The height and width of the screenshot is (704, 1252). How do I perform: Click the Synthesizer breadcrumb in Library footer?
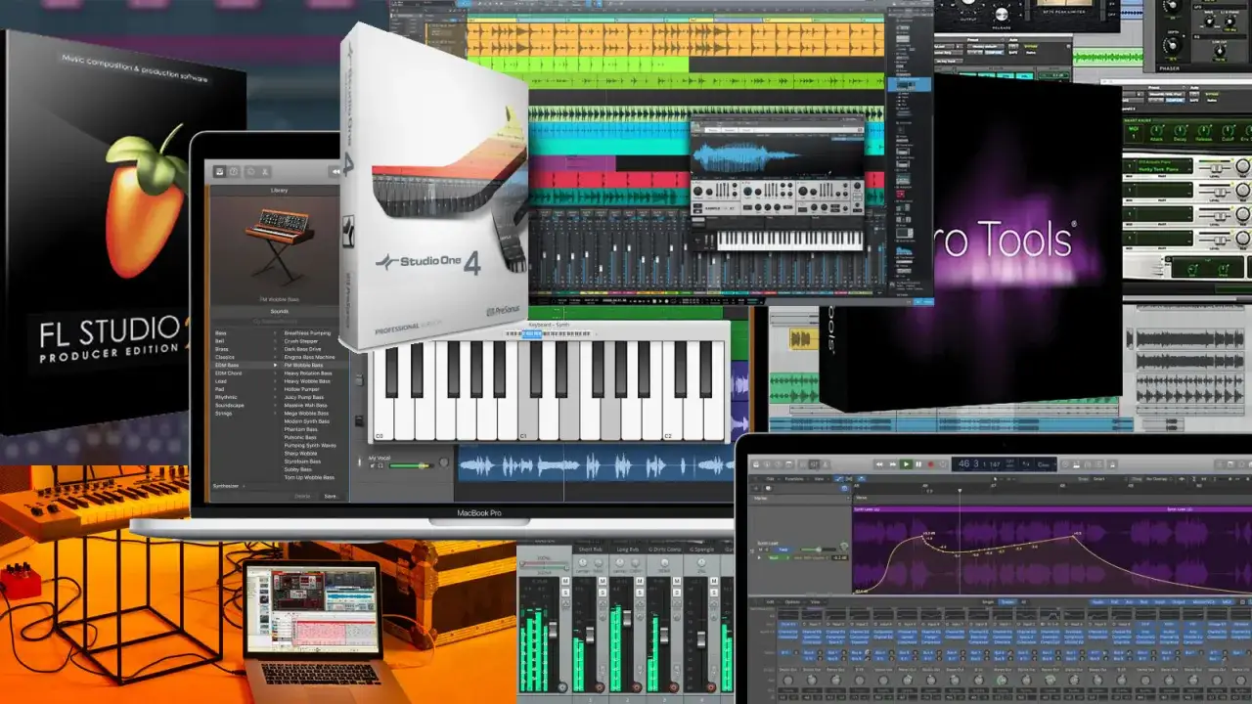point(226,486)
